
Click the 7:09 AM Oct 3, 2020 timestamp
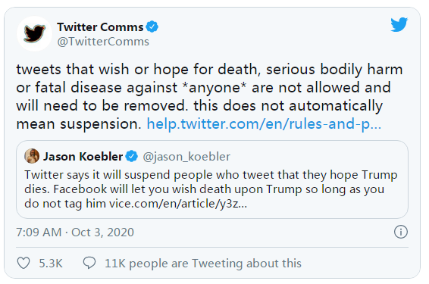point(75,233)
